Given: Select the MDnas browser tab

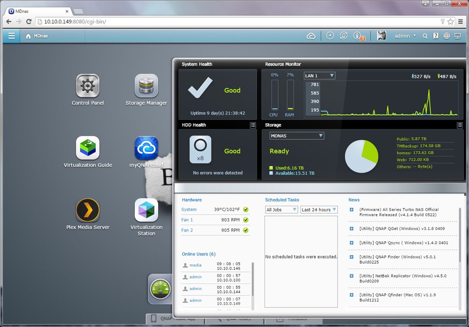Looking at the screenshot, I should [x=38, y=11].
